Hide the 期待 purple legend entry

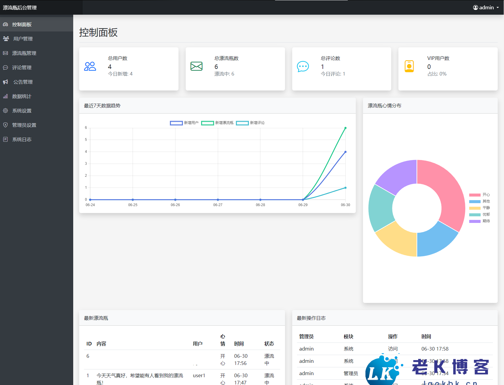[479, 221]
